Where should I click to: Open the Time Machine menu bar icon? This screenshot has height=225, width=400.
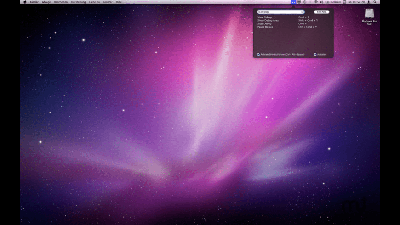point(305,2)
